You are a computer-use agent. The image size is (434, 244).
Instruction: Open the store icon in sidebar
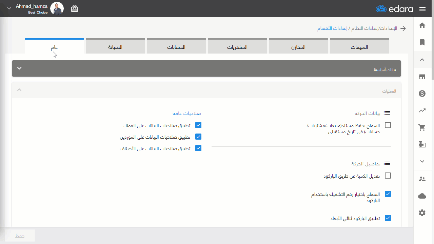click(422, 77)
